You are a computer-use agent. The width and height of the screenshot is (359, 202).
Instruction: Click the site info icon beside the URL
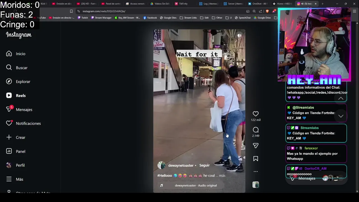point(79,11)
